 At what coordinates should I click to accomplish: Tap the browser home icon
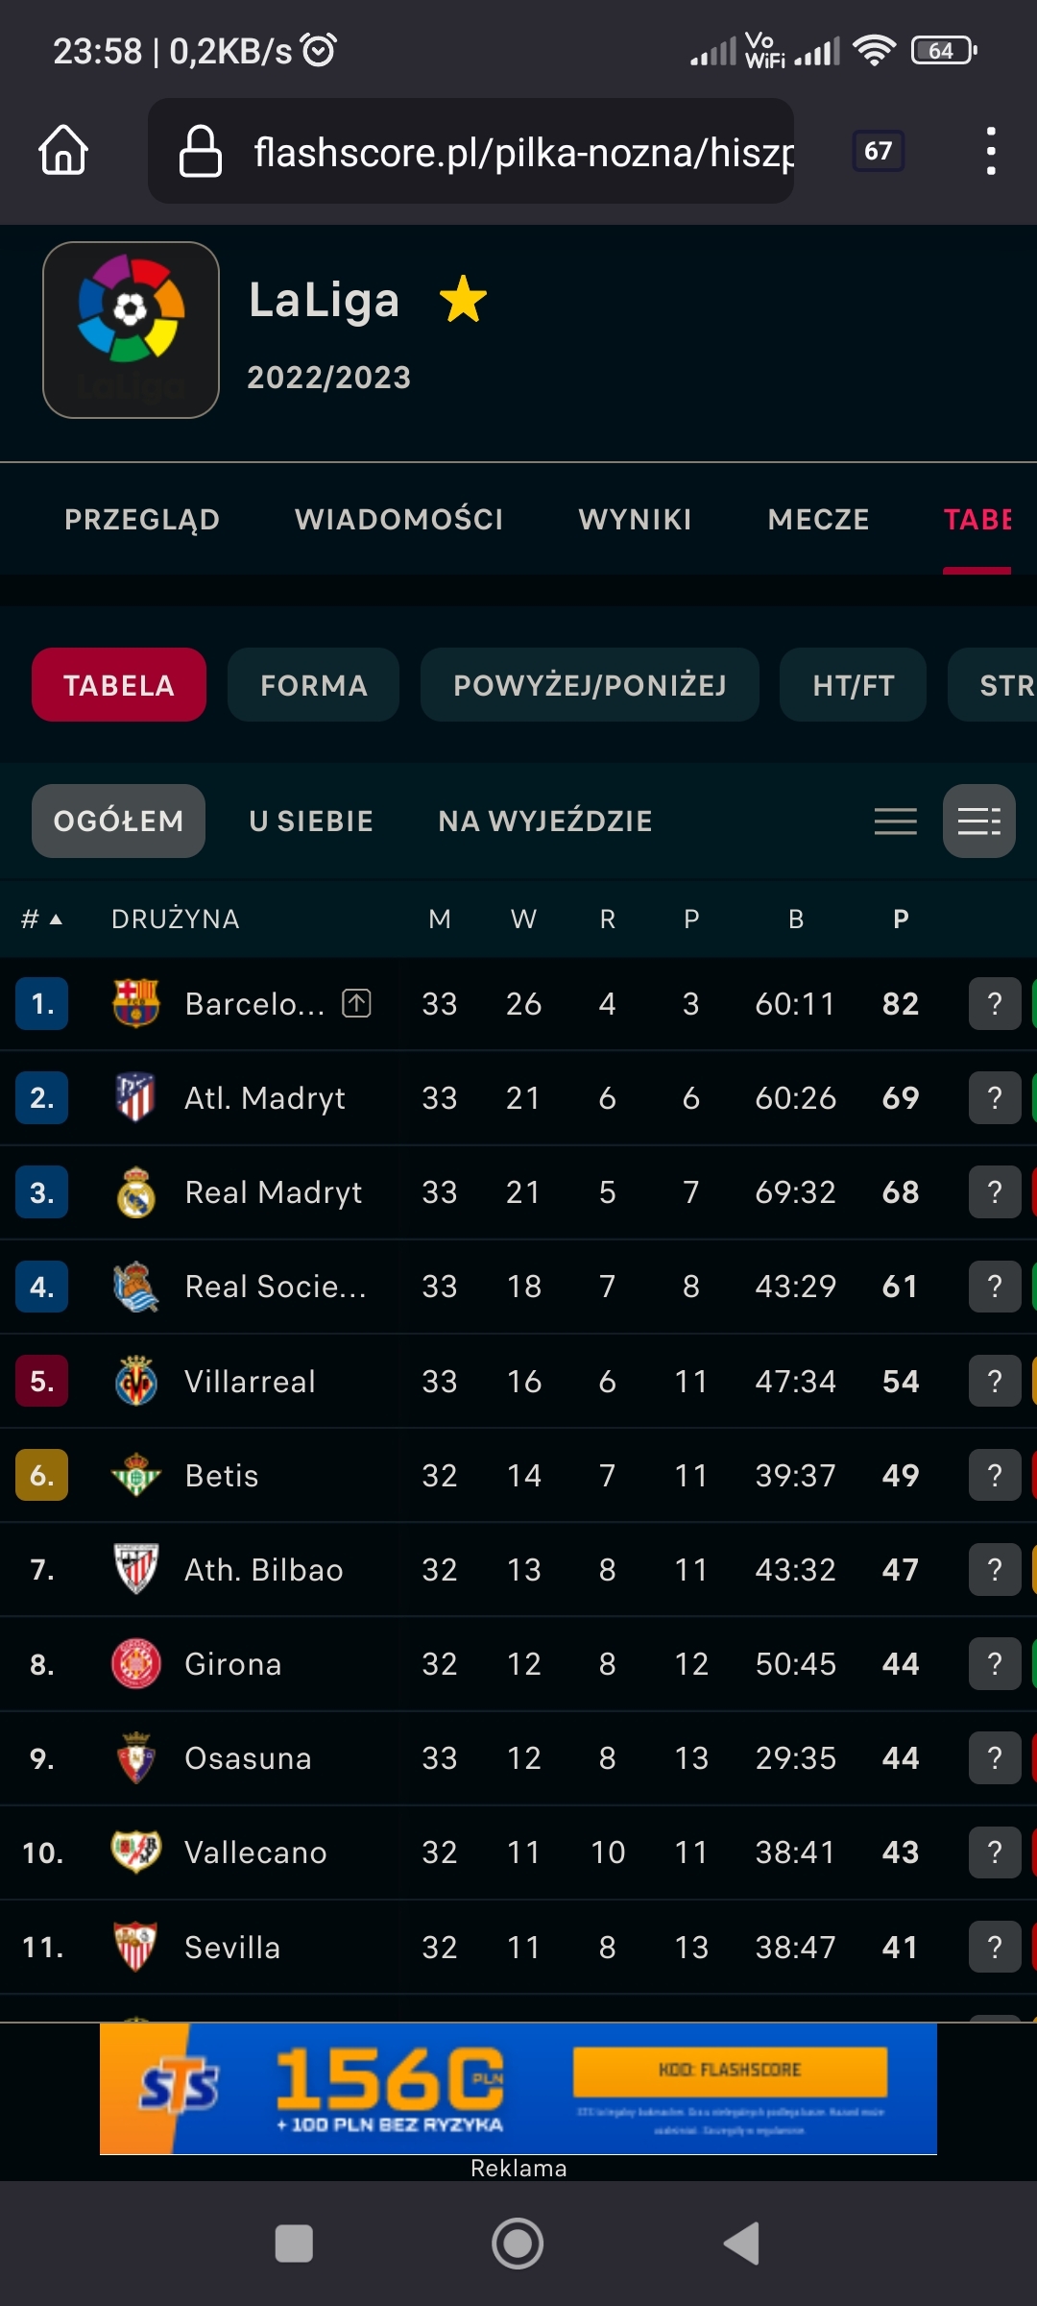click(63, 151)
